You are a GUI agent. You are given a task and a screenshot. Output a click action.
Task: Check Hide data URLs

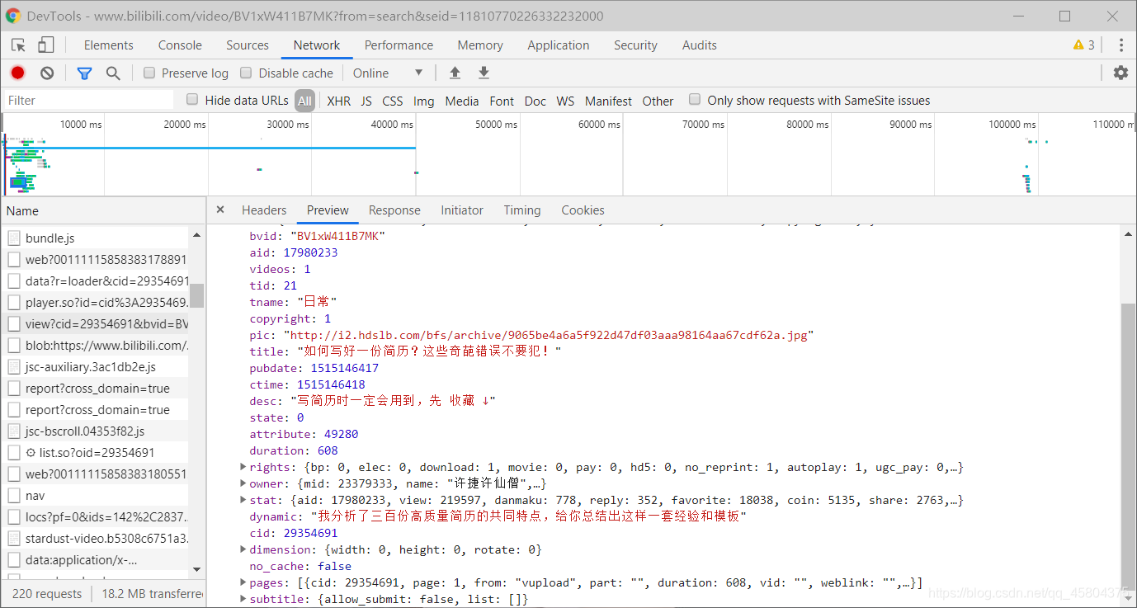pos(192,100)
